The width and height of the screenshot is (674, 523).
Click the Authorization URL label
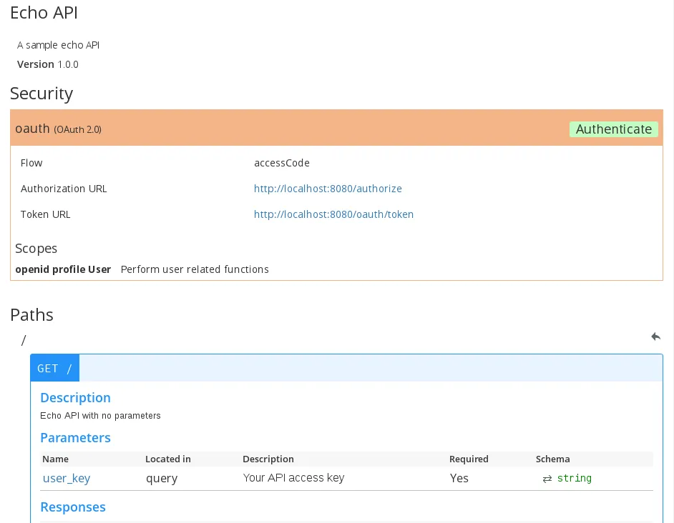pyautogui.click(x=64, y=189)
